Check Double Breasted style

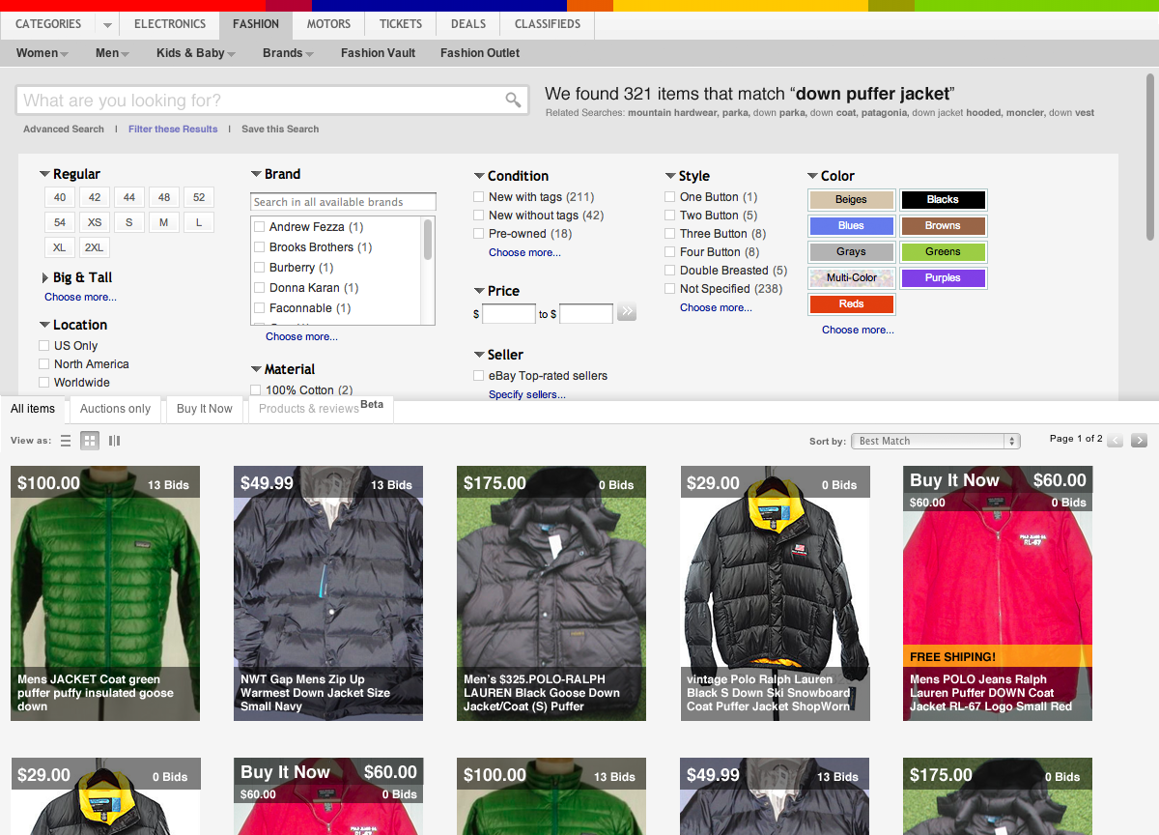coord(670,271)
